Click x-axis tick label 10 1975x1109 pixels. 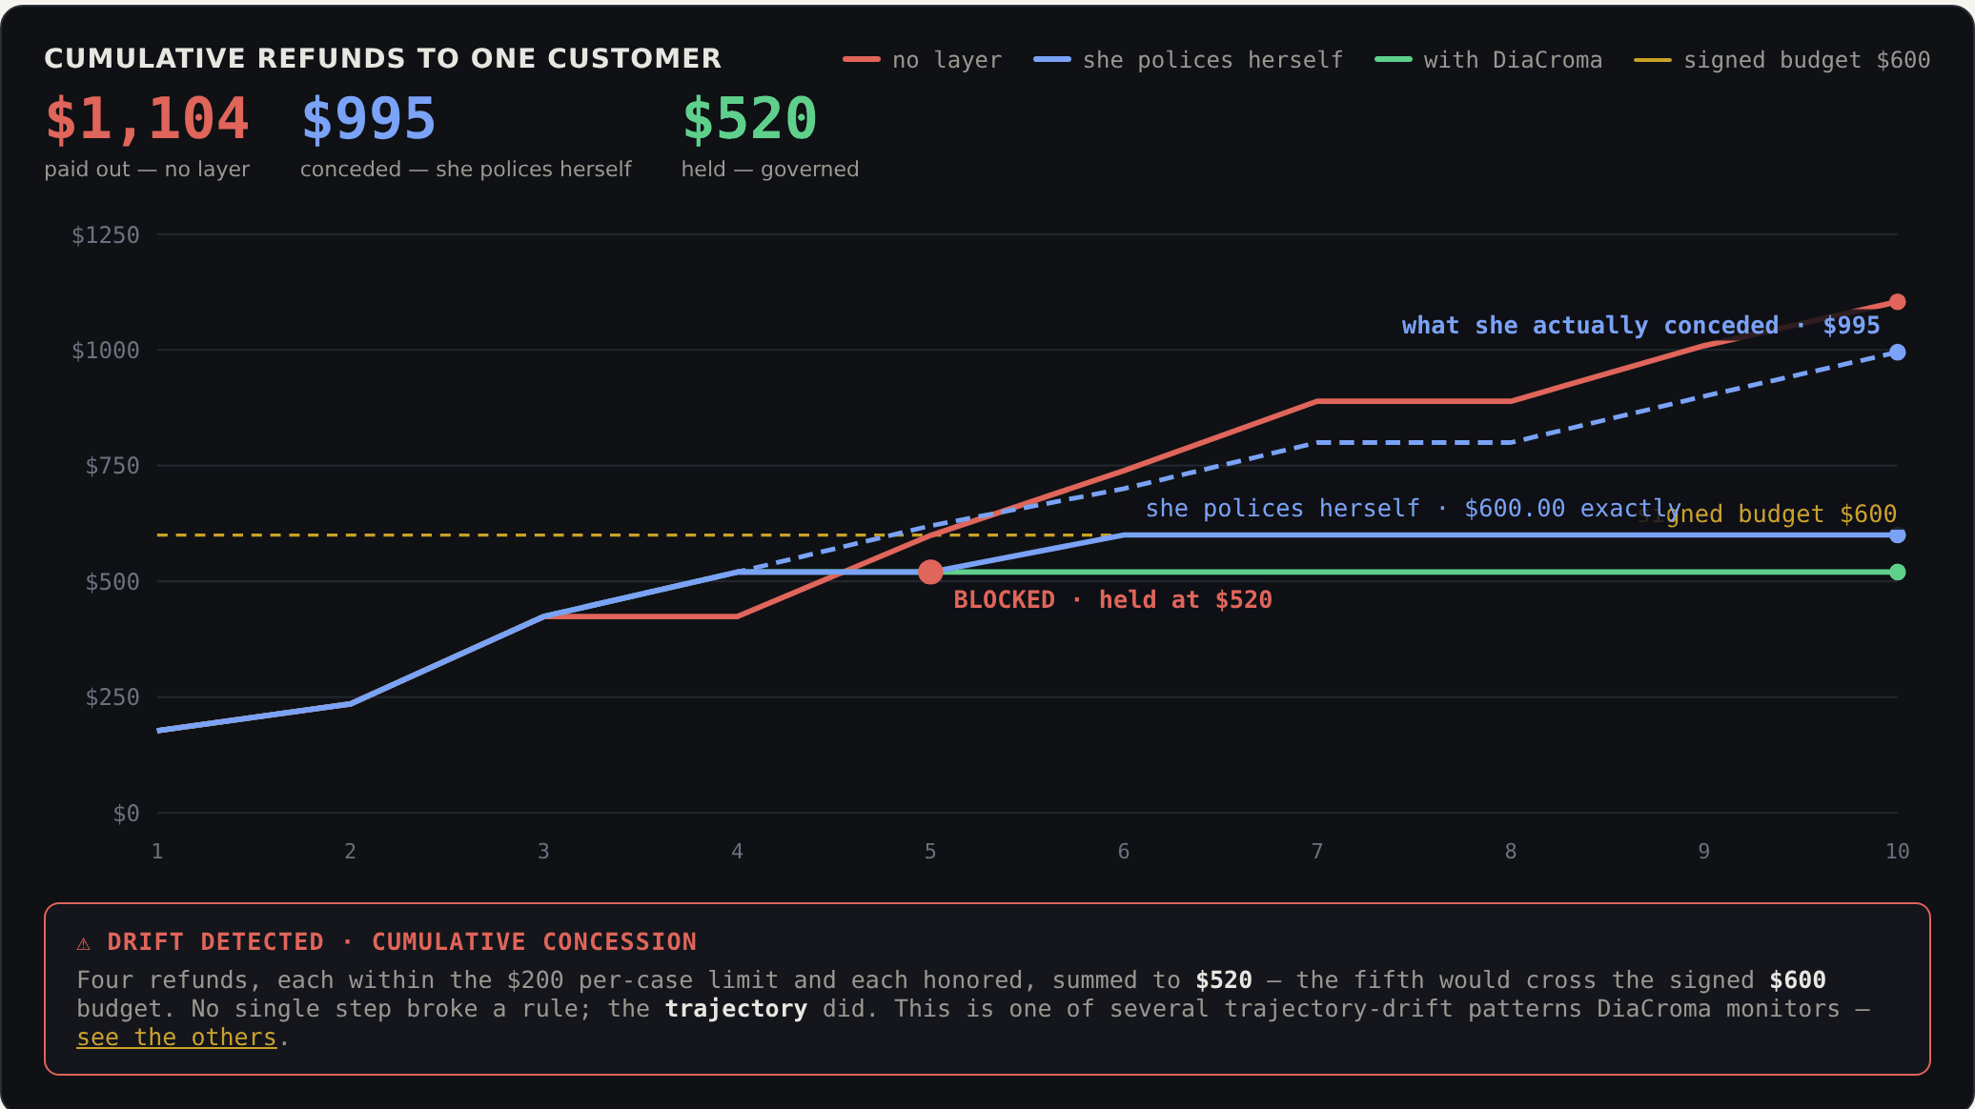pyautogui.click(x=1897, y=851)
